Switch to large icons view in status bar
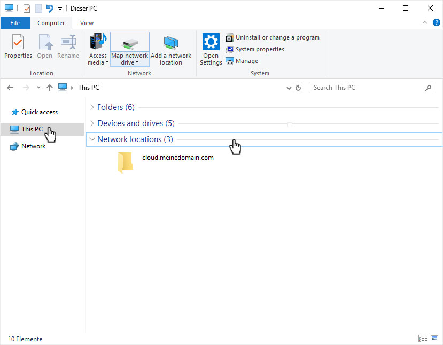This screenshot has width=443, height=345. [x=434, y=338]
